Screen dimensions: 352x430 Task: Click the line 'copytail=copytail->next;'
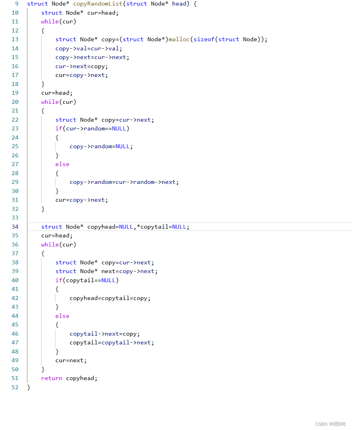[112, 342]
